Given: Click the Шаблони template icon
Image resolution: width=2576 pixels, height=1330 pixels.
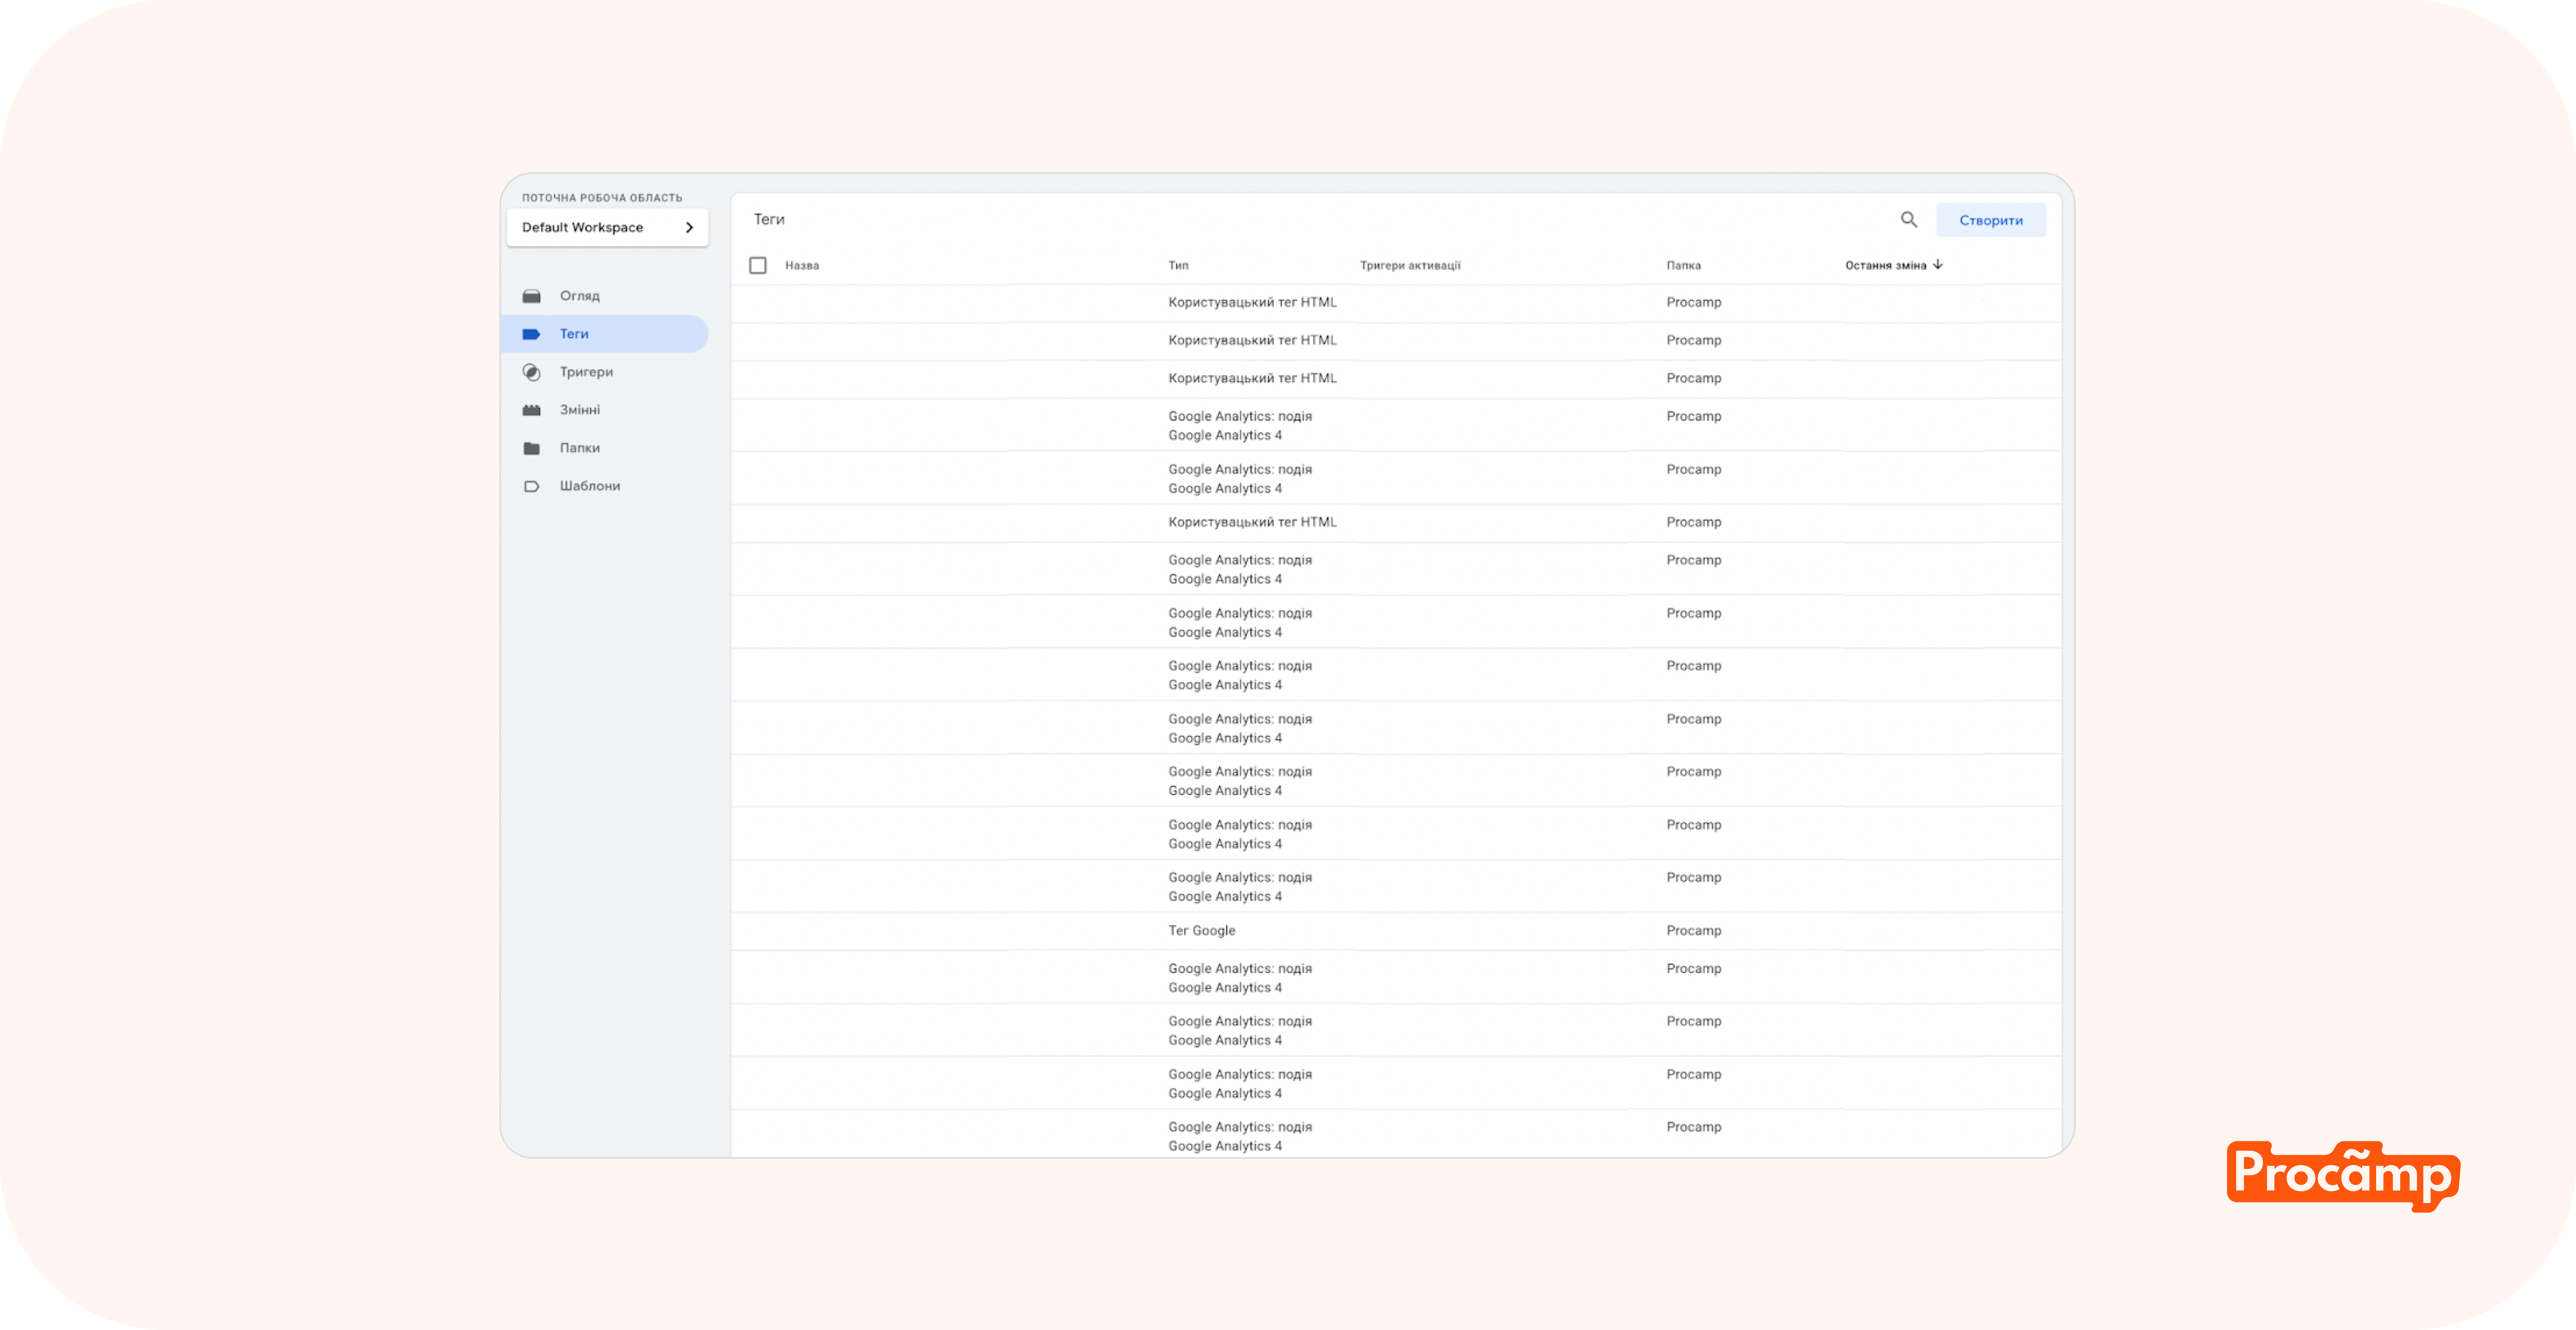Looking at the screenshot, I should coord(531,486).
